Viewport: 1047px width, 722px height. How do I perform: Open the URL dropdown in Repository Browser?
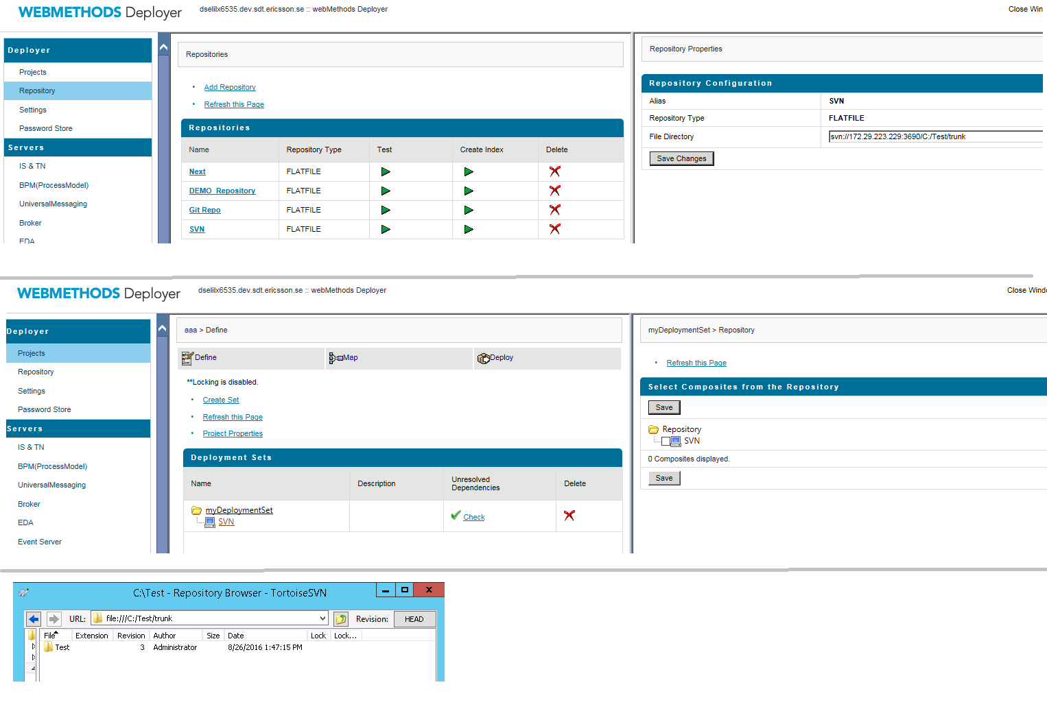[322, 618]
